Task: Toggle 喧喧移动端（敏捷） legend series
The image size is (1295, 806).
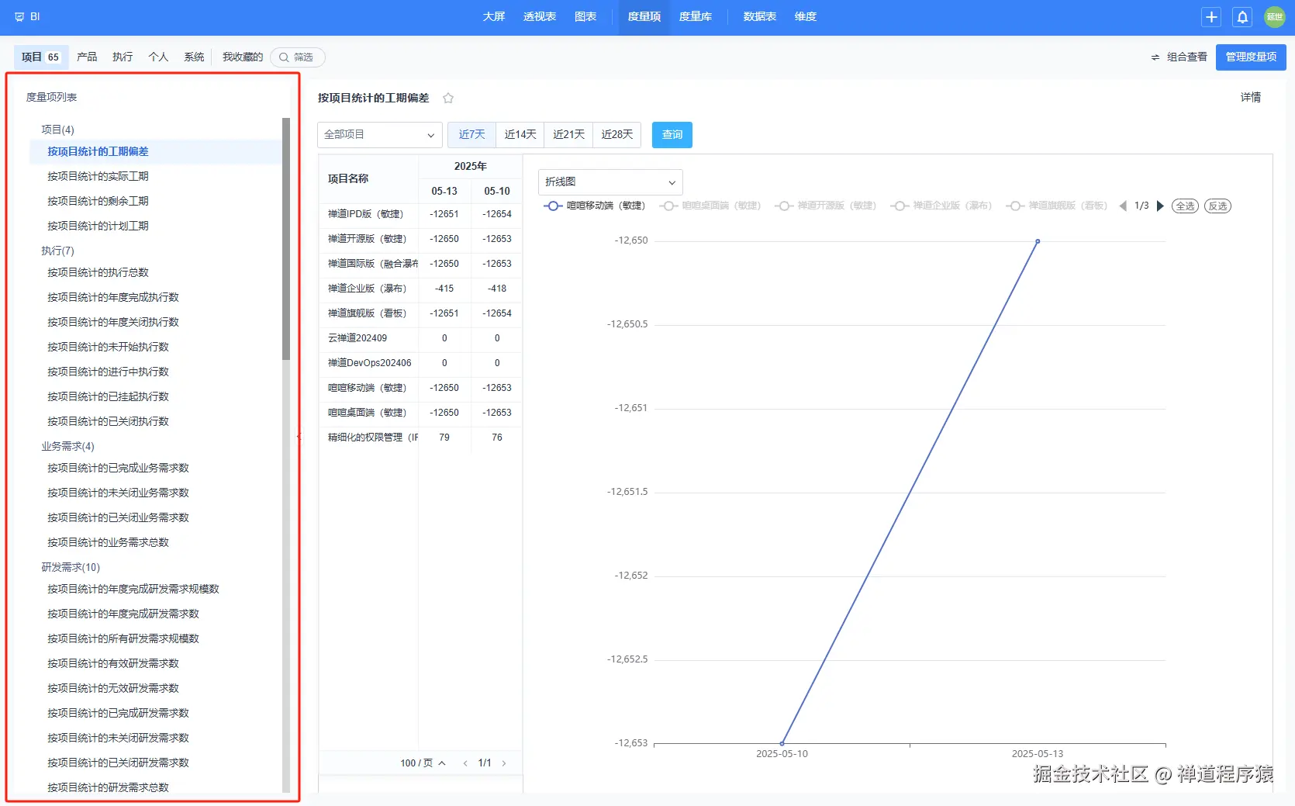Action: [595, 206]
